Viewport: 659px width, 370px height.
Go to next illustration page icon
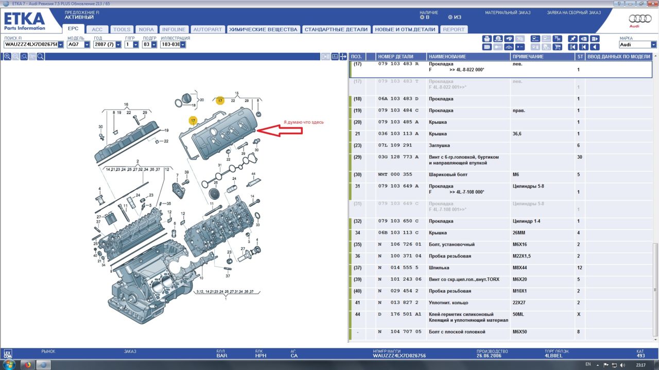point(595,39)
